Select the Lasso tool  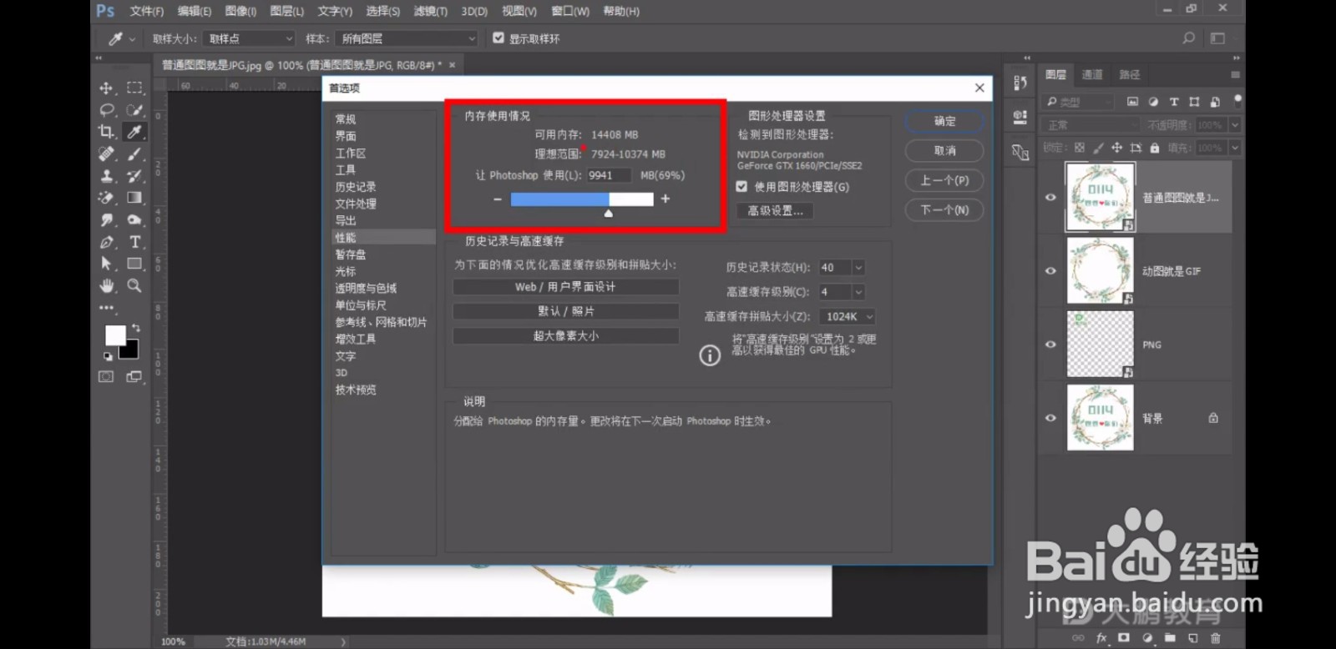coord(106,109)
